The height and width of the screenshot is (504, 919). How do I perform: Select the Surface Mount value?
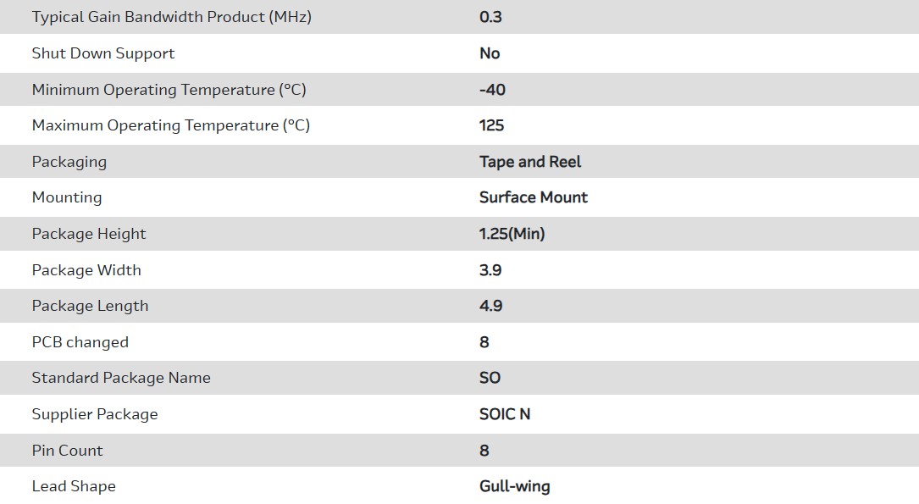(x=533, y=197)
